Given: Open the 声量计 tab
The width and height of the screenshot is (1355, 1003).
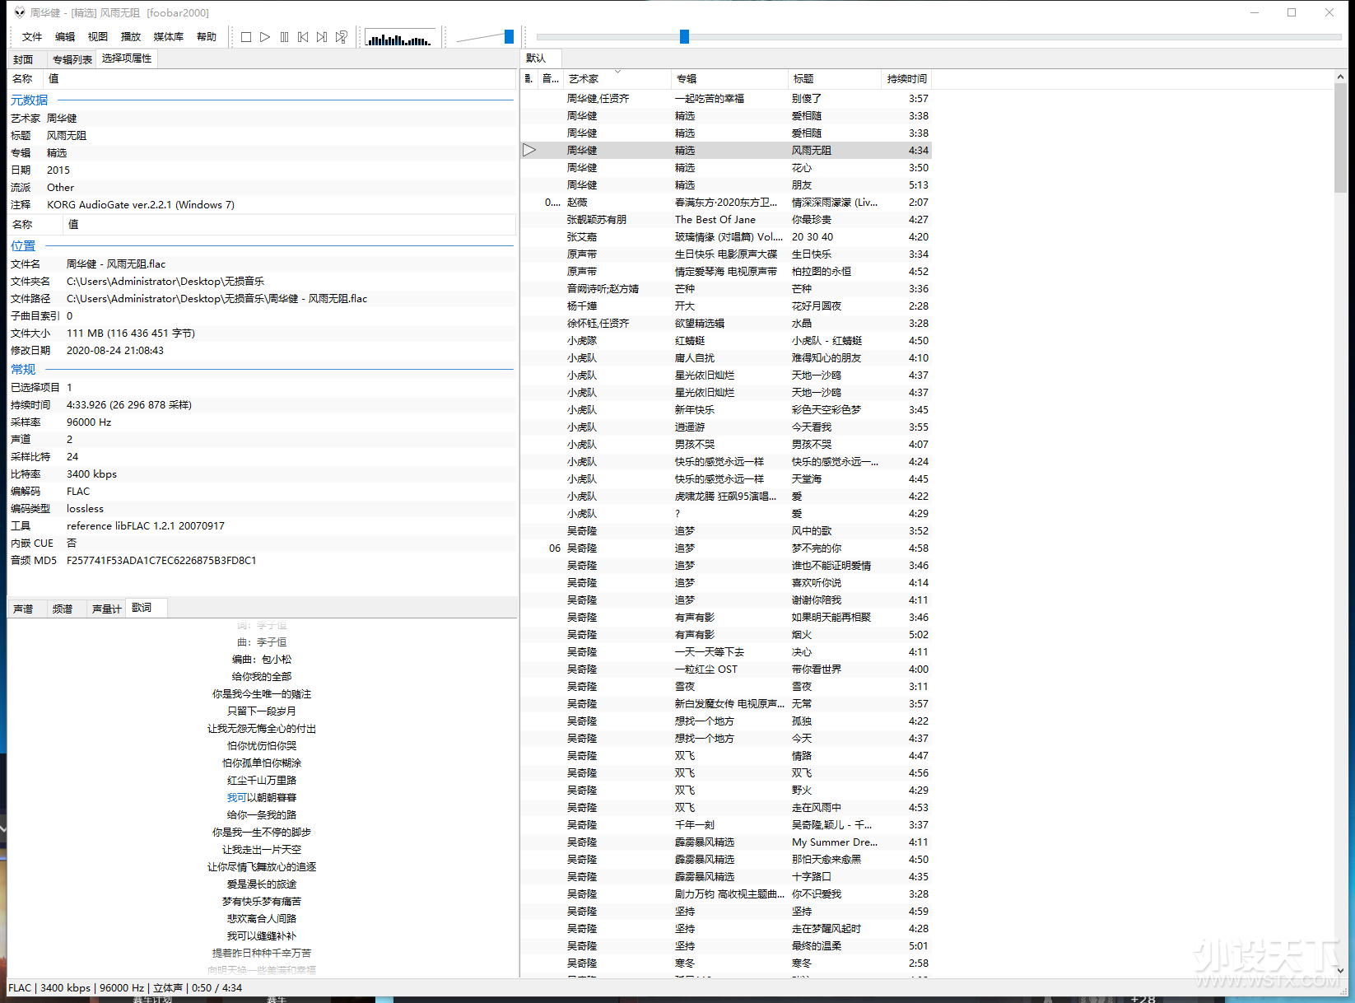Looking at the screenshot, I should pos(106,609).
